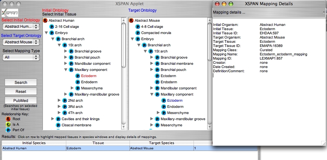The image size is (327, 160).
Task: Click the Initial Species column header
Action: (34, 143)
